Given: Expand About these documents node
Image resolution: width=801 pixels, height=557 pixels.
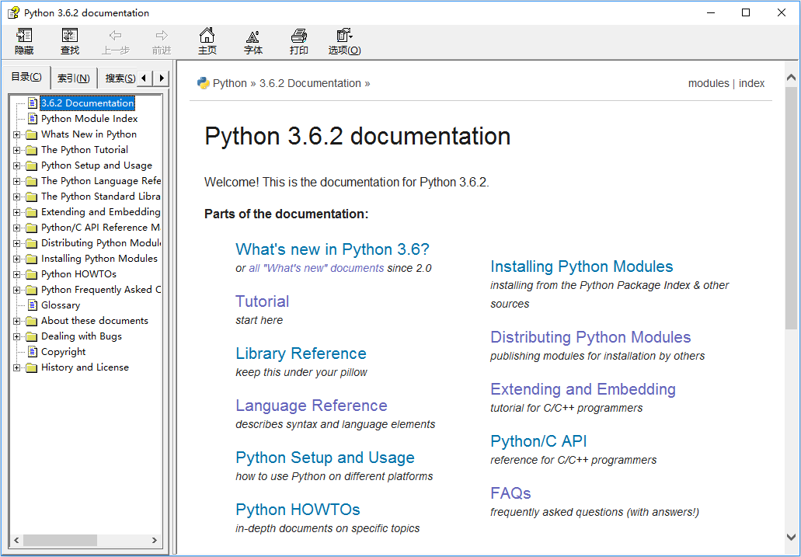Looking at the screenshot, I should click(17, 322).
